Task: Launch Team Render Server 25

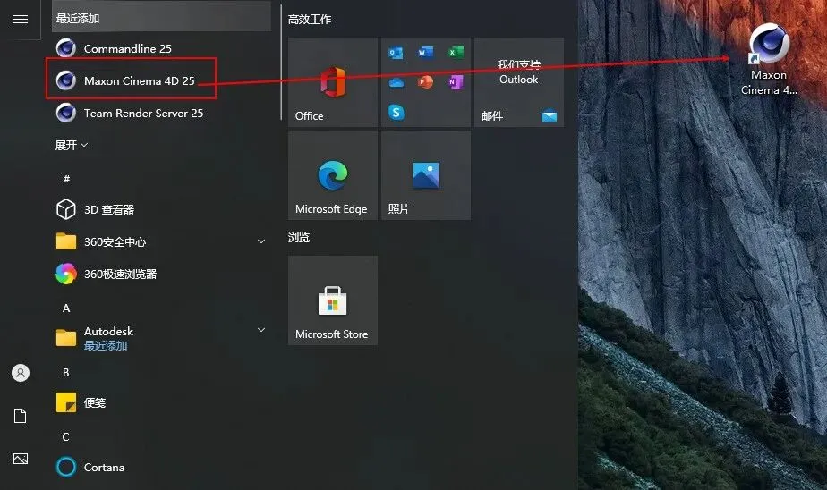Action: pos(161,113)
